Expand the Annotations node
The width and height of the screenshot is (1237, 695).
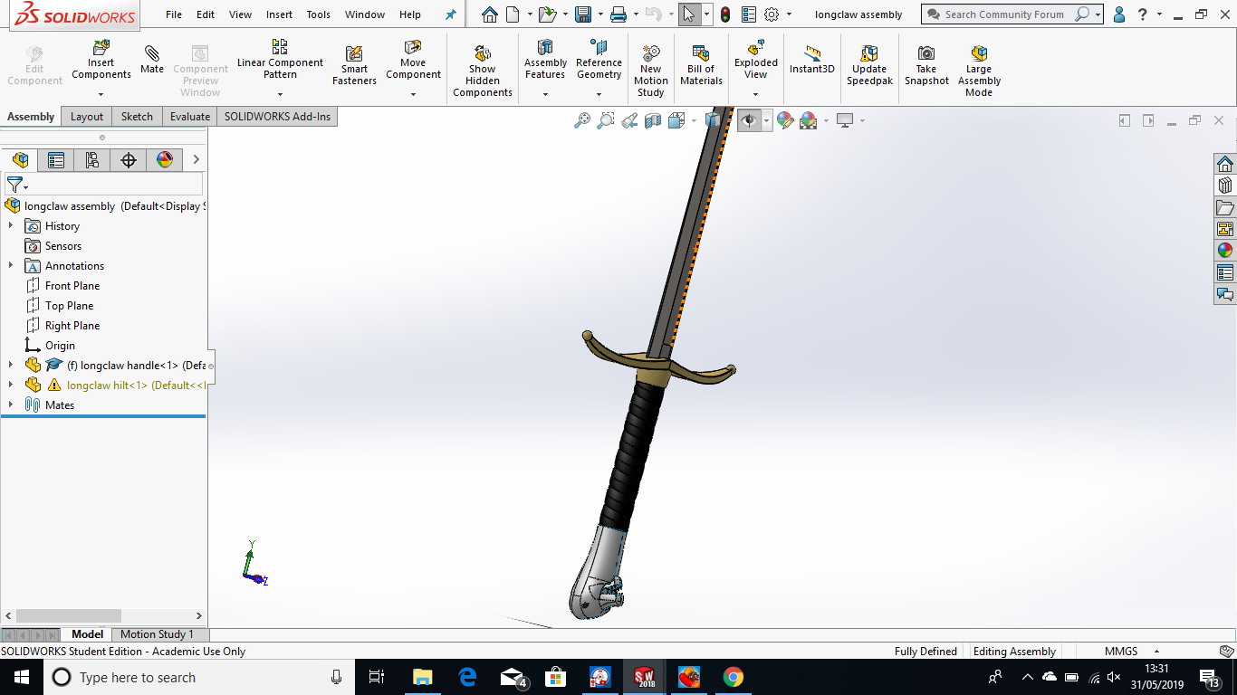coord(11,266)
